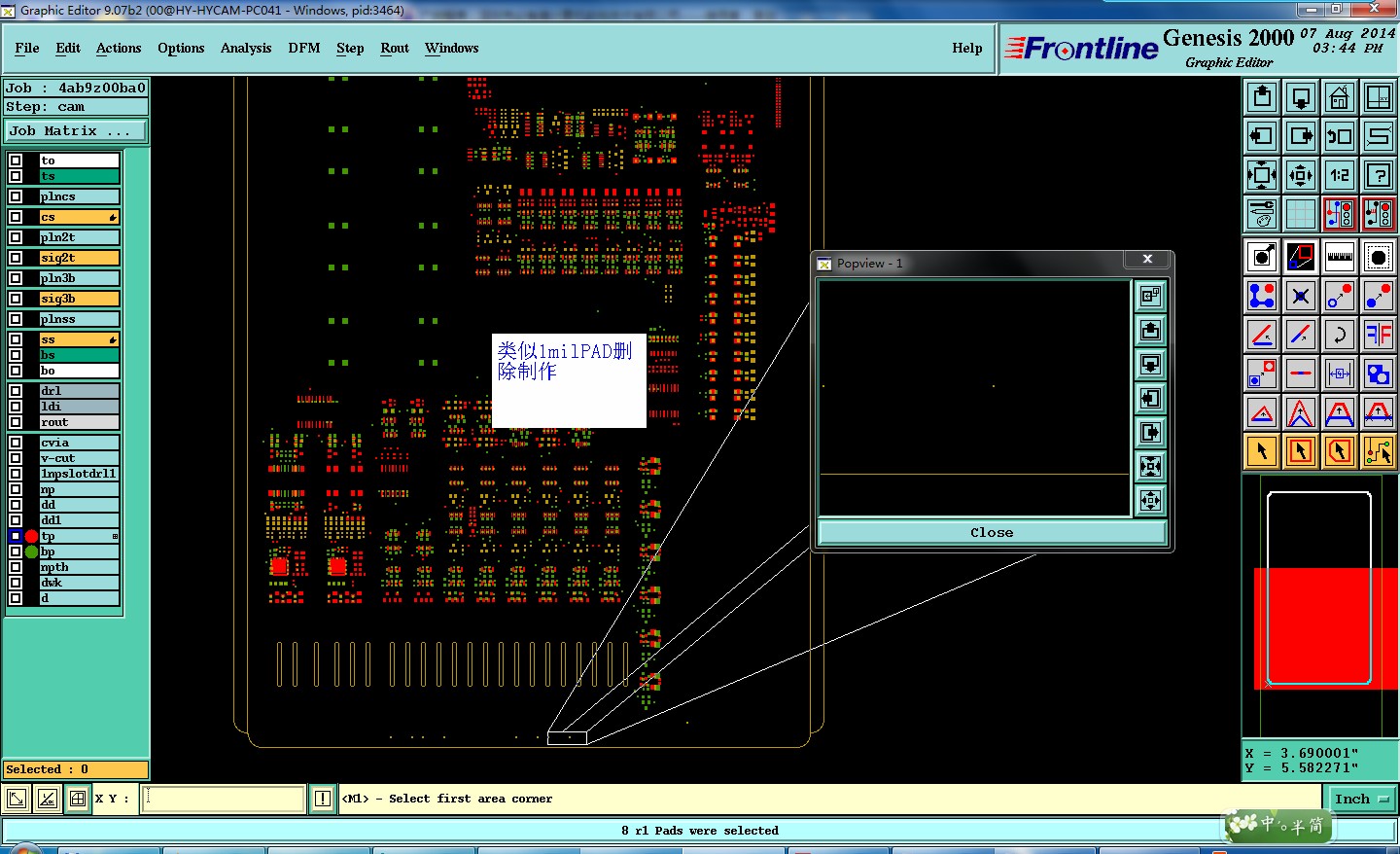Screen dimensions: 1400x854
Task: Toggle the 'tp' layer checkbox
Action: click(16, 536)
